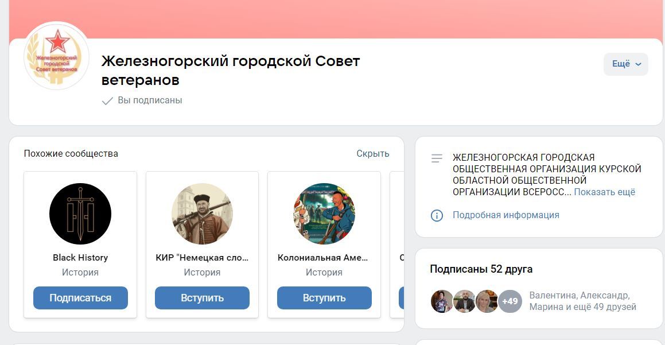Image resolution: width=665 pixels, height=345 pixels.
Task: Hide similar communities via Скрыть link
Action: (x=373, y=154)
